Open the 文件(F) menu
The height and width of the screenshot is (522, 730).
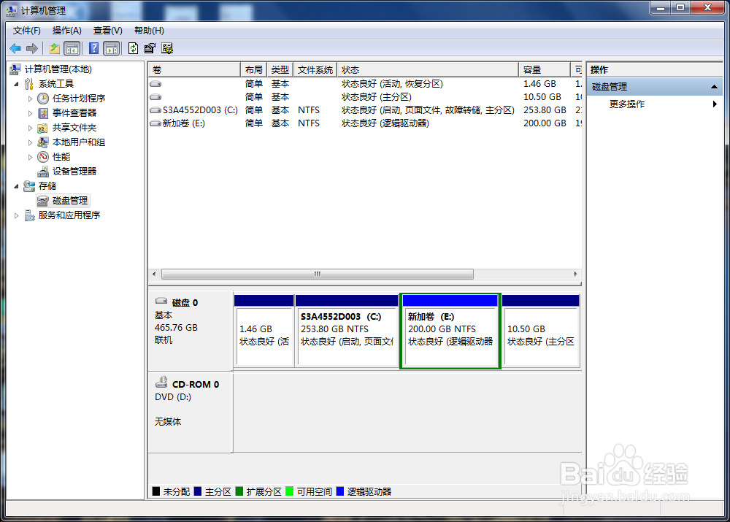[x=26, y=31]
